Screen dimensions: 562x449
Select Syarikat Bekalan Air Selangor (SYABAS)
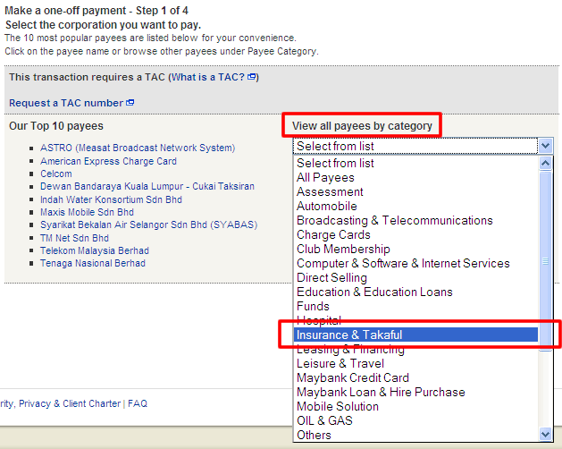(x=148, y=224)
